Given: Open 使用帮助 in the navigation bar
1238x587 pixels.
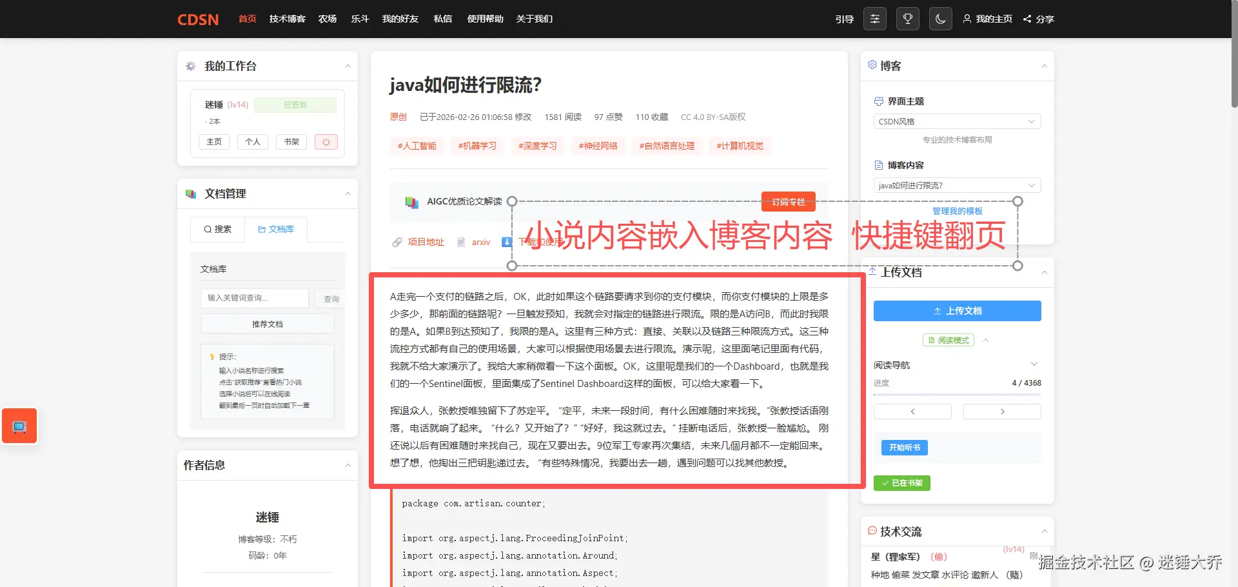Looking at the screenshot, I should (486, 19).
